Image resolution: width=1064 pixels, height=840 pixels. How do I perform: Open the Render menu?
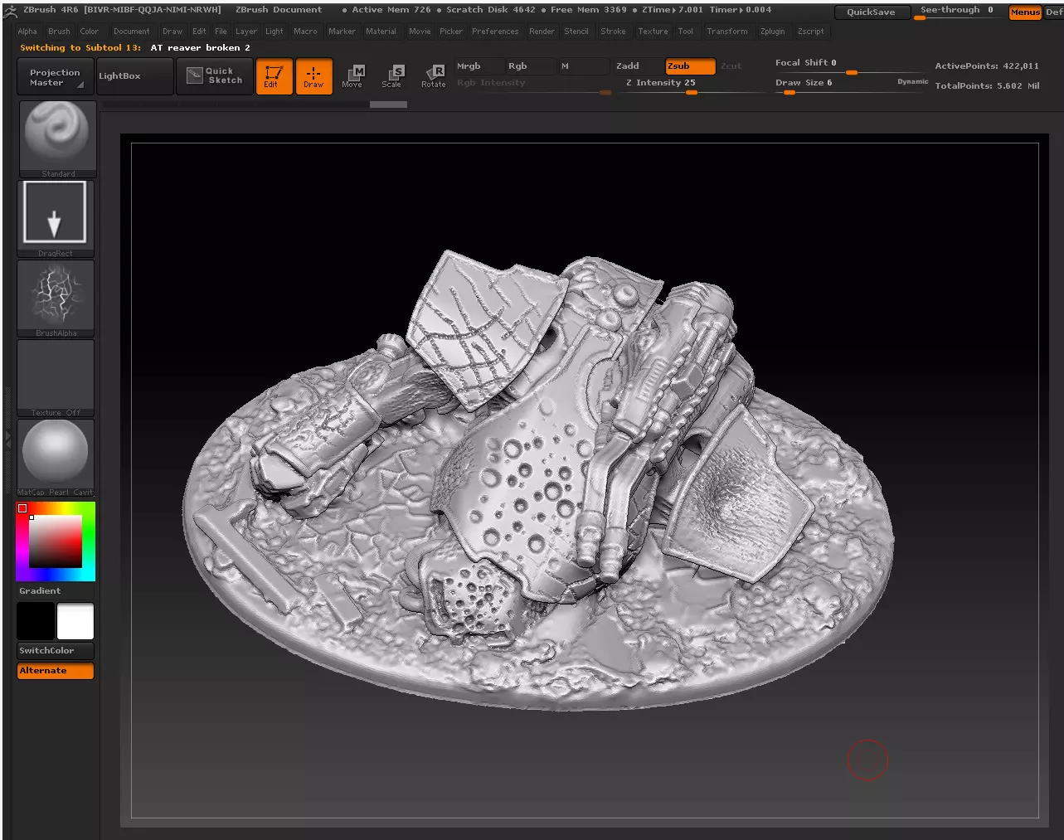pos(542,32)
